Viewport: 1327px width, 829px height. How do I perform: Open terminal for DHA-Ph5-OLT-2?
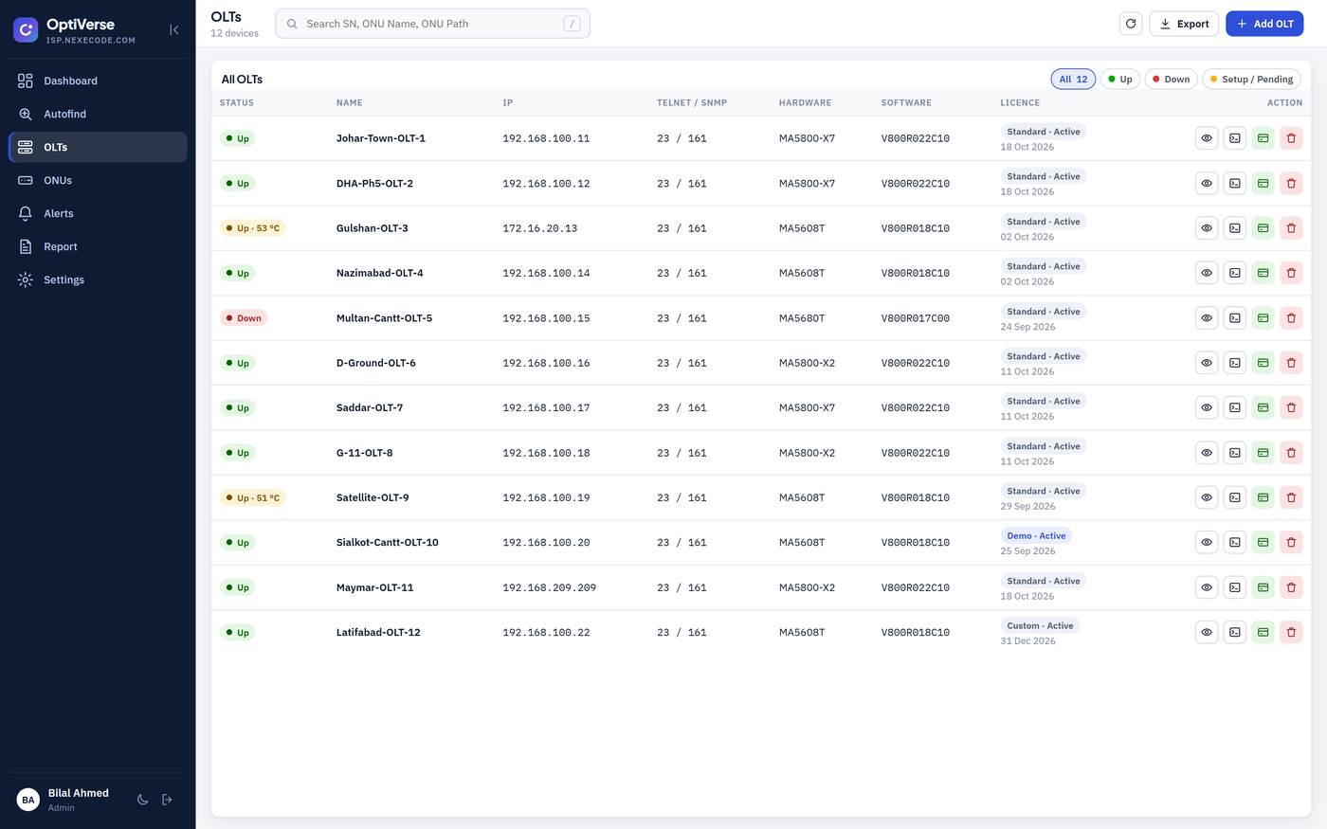point(1235,183)
